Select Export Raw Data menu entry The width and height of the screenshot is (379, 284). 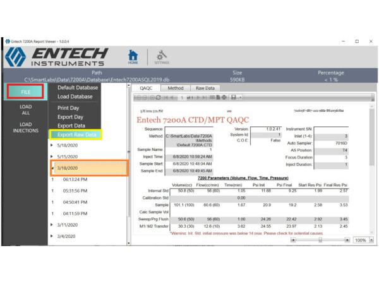click(x=76, y=134)
